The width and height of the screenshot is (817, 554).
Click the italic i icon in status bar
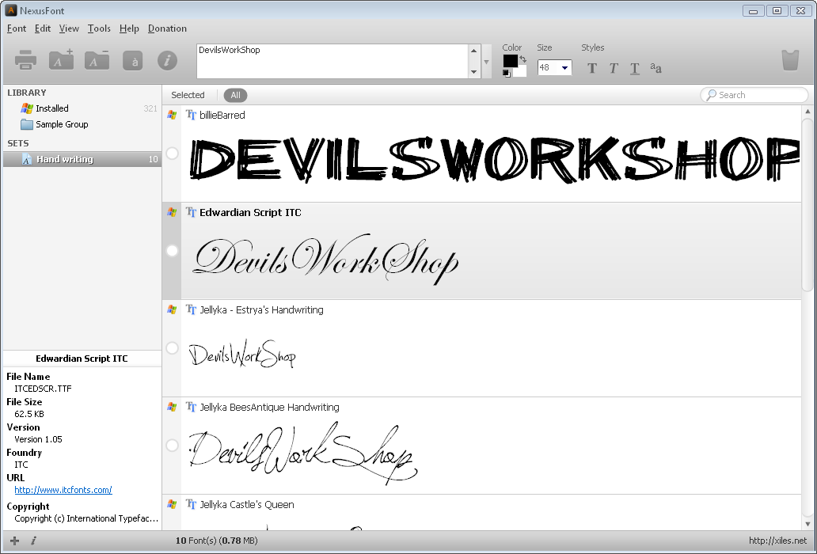[x=33, y=541]
